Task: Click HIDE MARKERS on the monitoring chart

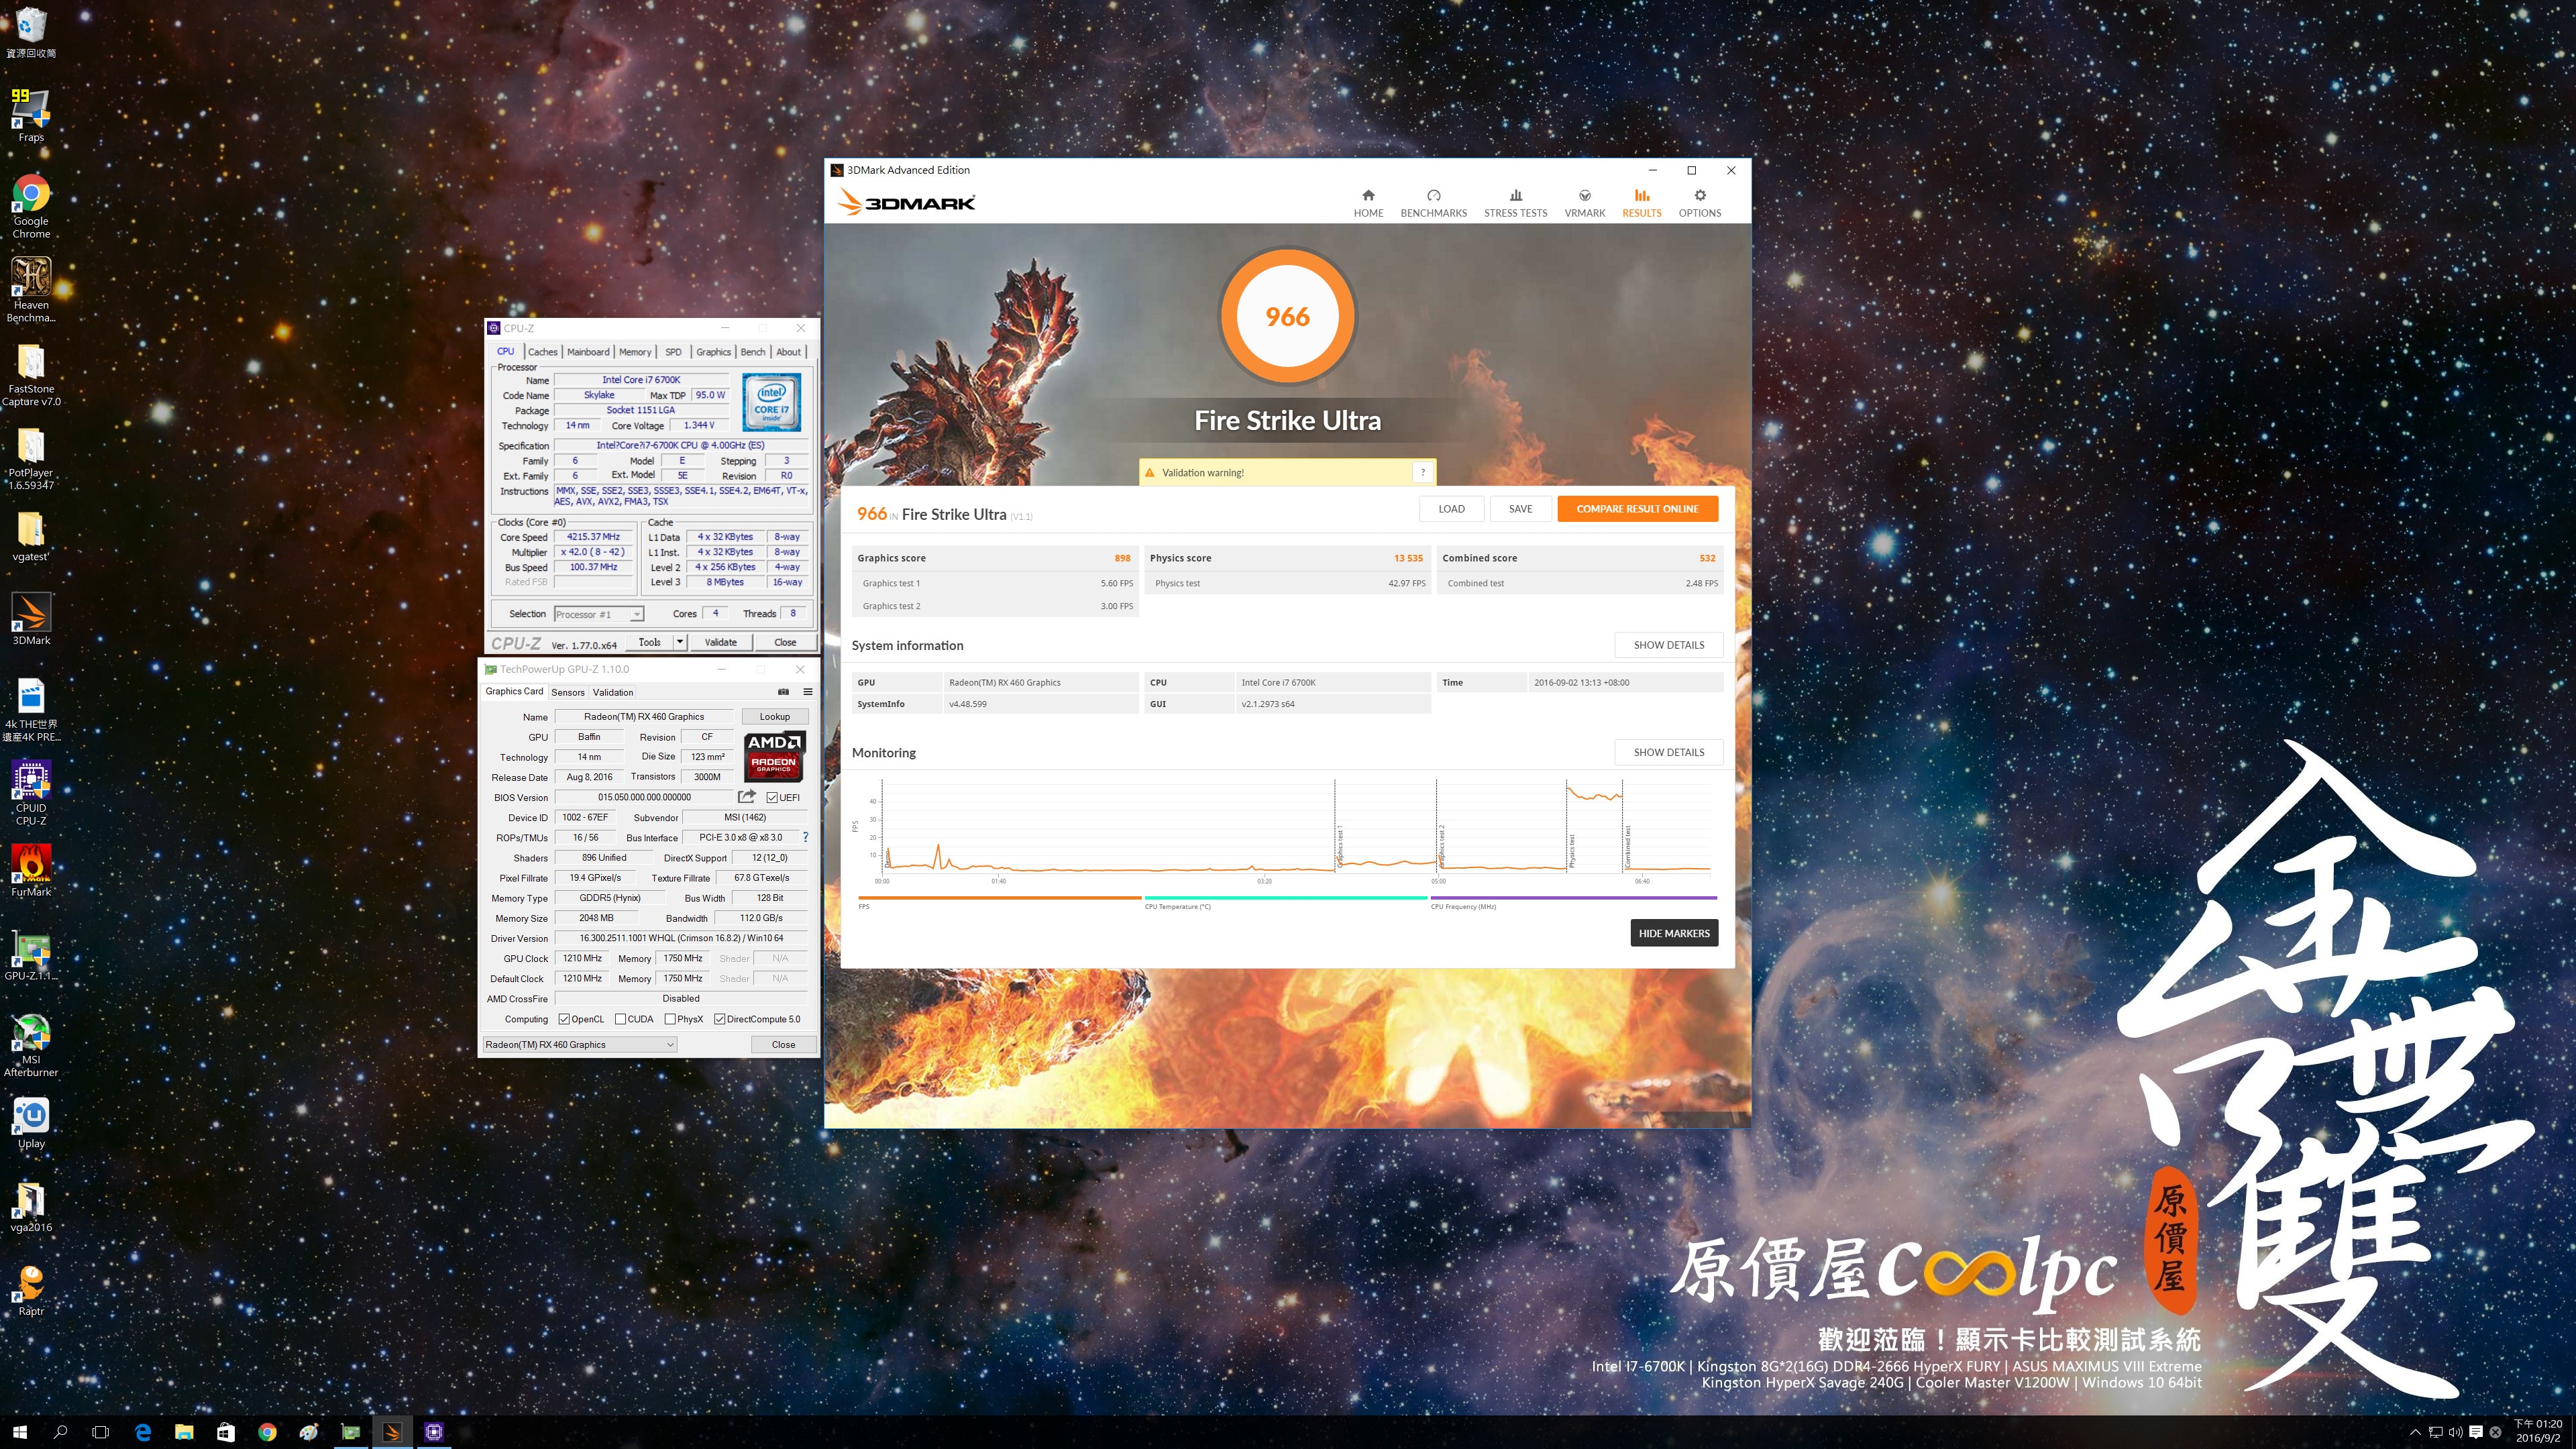Action: pyautogui.click(x=1673, y=933)
